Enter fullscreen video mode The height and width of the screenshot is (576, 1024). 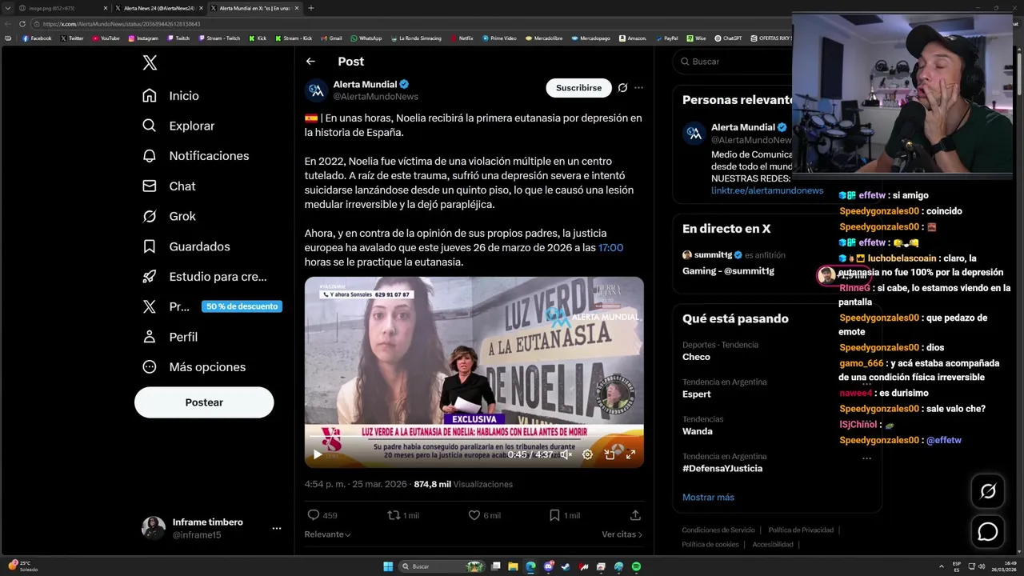click(x=630, y=454)
